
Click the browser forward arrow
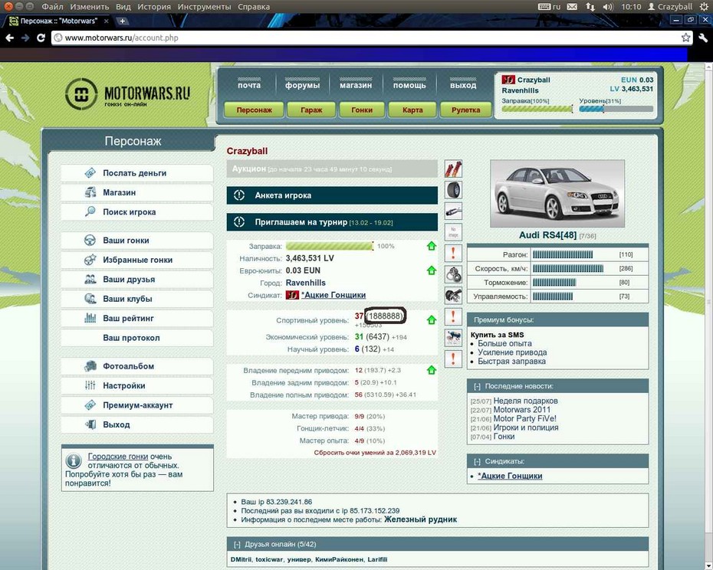click(x=25, y=38)
